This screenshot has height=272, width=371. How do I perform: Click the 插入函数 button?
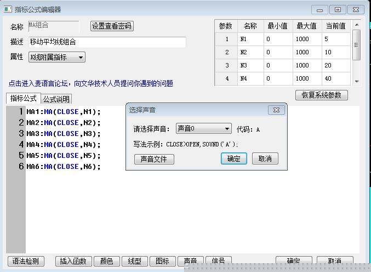pos(73,261)
